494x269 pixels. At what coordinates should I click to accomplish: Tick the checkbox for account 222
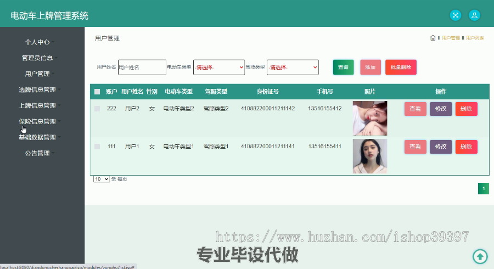(97, 109)
